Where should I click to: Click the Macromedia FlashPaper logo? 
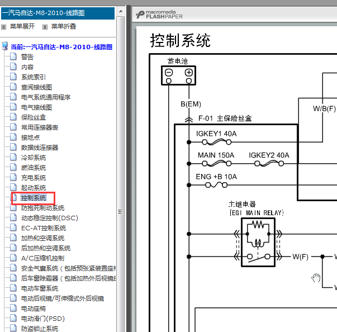click(x=159, y=15)
